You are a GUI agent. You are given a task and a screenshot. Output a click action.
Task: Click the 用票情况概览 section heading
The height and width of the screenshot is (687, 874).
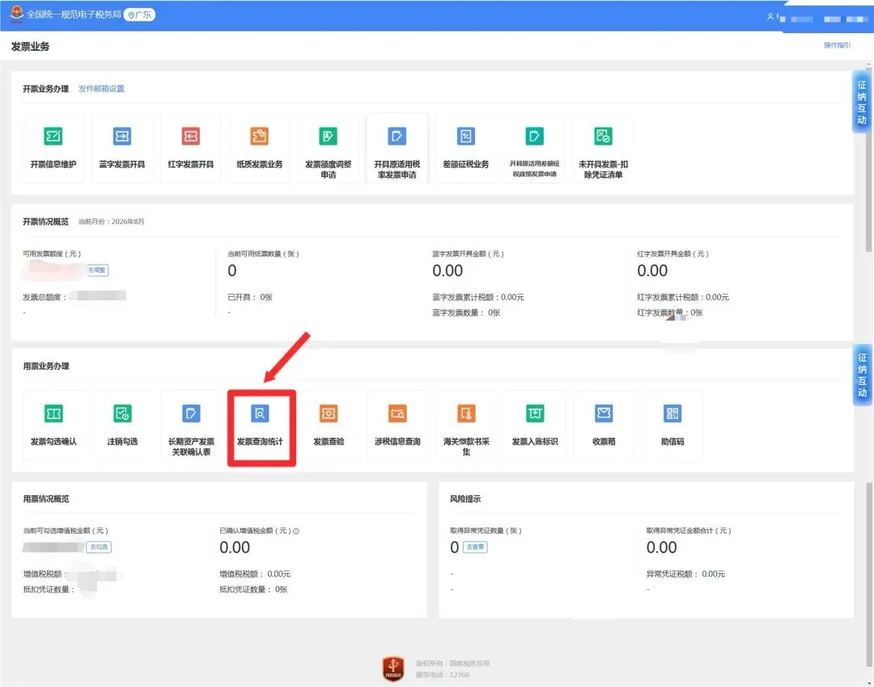point(46,498)
